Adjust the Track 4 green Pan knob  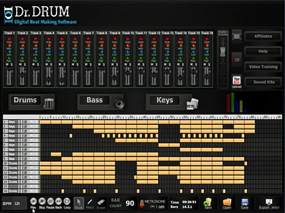(x=49, y=58)
